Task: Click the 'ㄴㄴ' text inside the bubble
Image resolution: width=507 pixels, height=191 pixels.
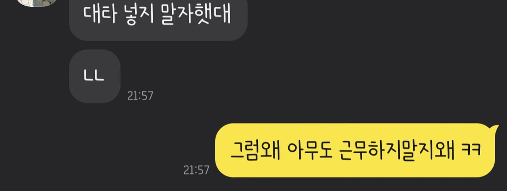Action: point(94,76)
